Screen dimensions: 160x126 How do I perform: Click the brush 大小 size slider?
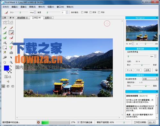(21, 12)
